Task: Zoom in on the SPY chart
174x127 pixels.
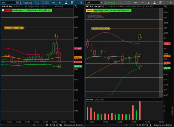Action: coord(143,125)
